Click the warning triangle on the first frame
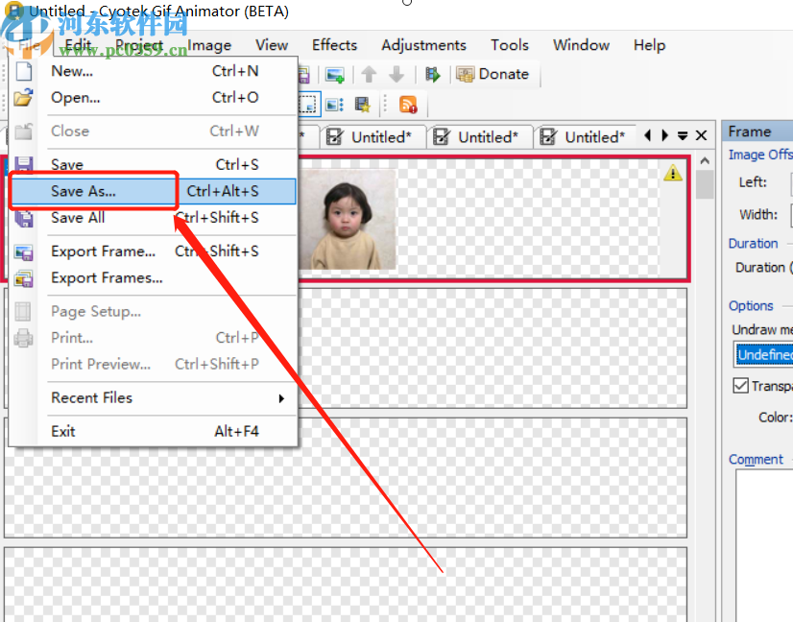This screenshot has height=622, width=793. (x=672, y=173)
